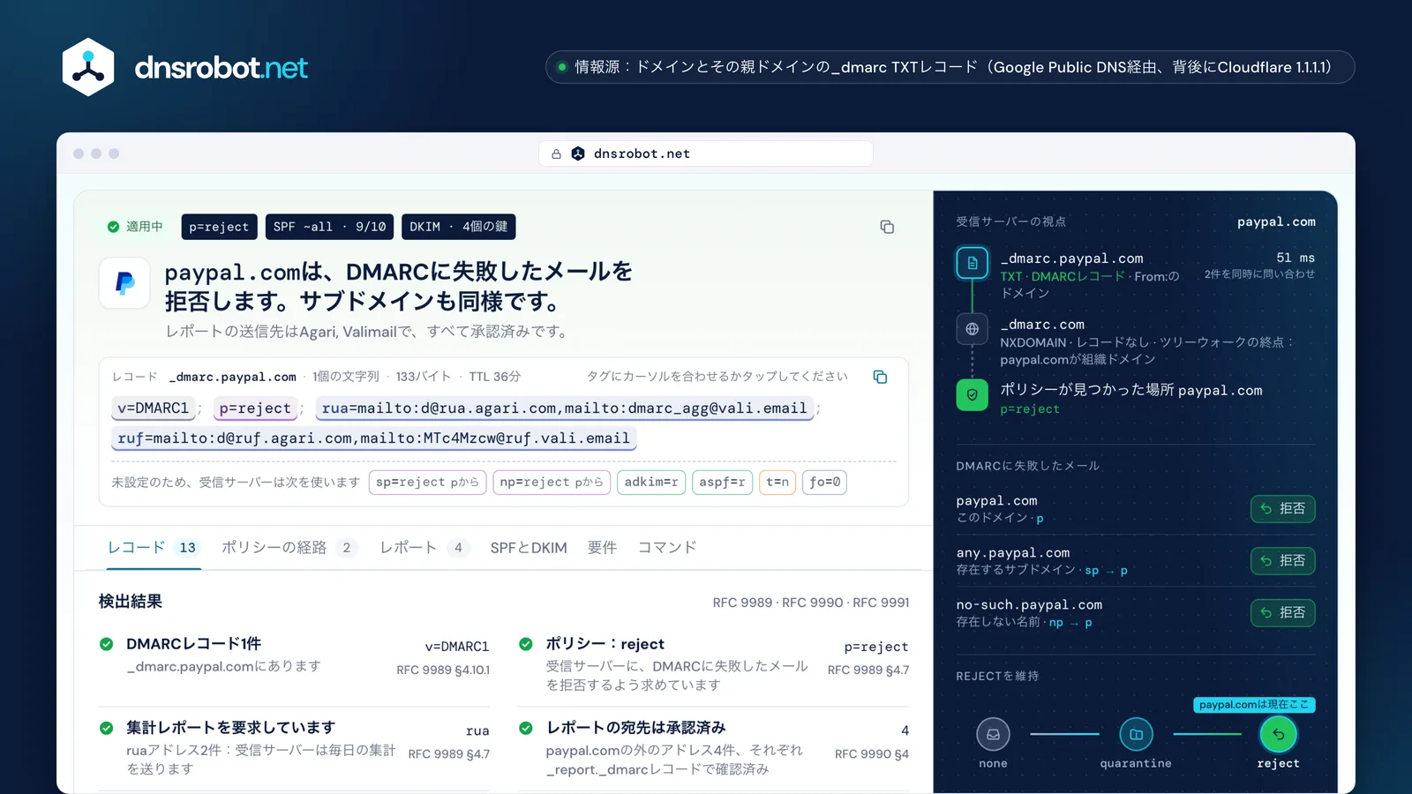
Task: Click the np=reject default chip
Action: click(552, 482)
